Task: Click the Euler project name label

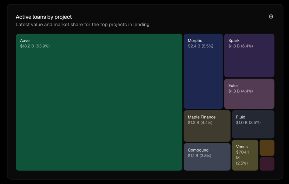Action: pyautogui.click(x=233, y=86)
